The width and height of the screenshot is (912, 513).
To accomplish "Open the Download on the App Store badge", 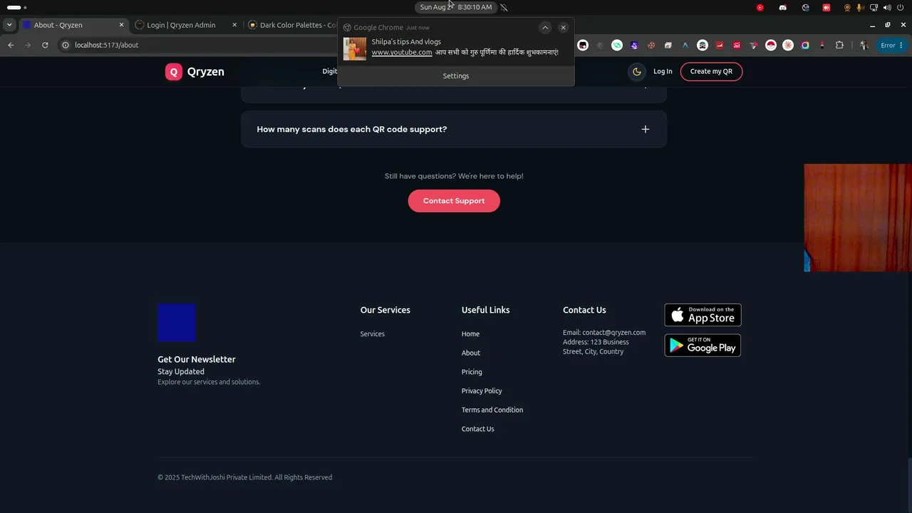I will pyautogui.click(x=703, y=315).
